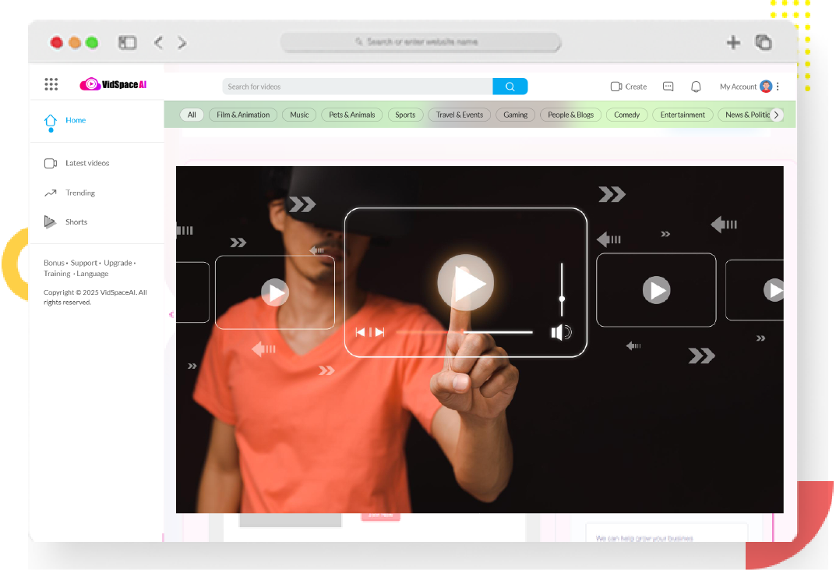Click the My Account avatar
This screenshot has width=836, height=570.
coord(766,87)
